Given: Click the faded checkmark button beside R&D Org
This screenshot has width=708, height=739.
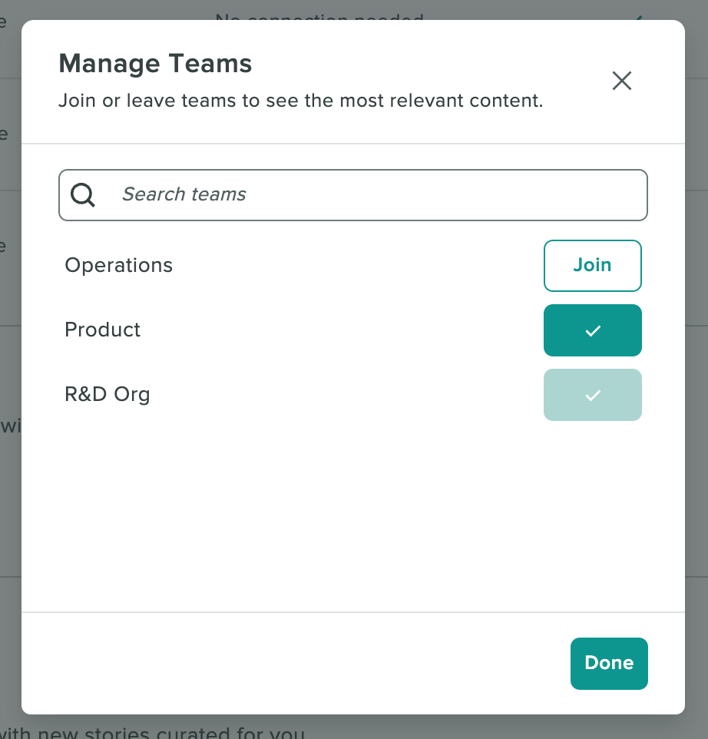Looking at the screenshot, I should point(592,395).
